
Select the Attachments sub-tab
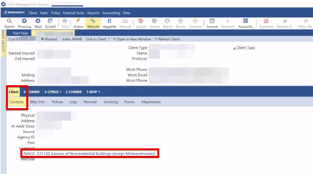[x=151, y=102]
